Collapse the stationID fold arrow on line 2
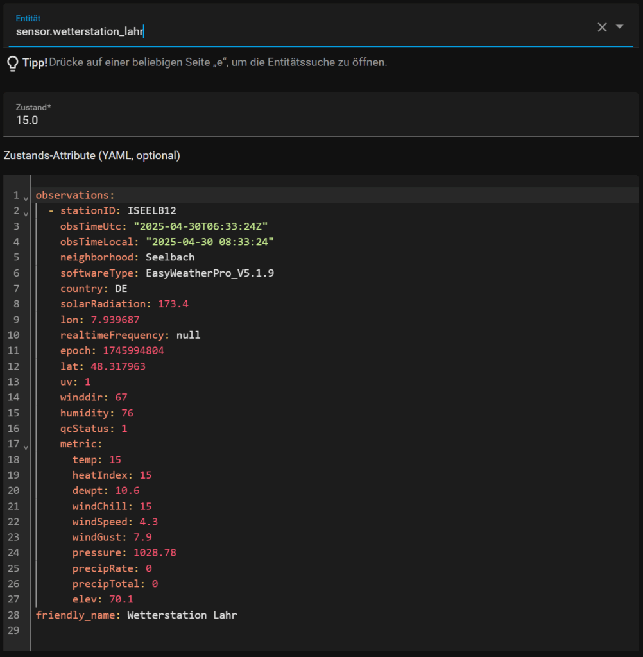The image size is (643, 657). 26,214
